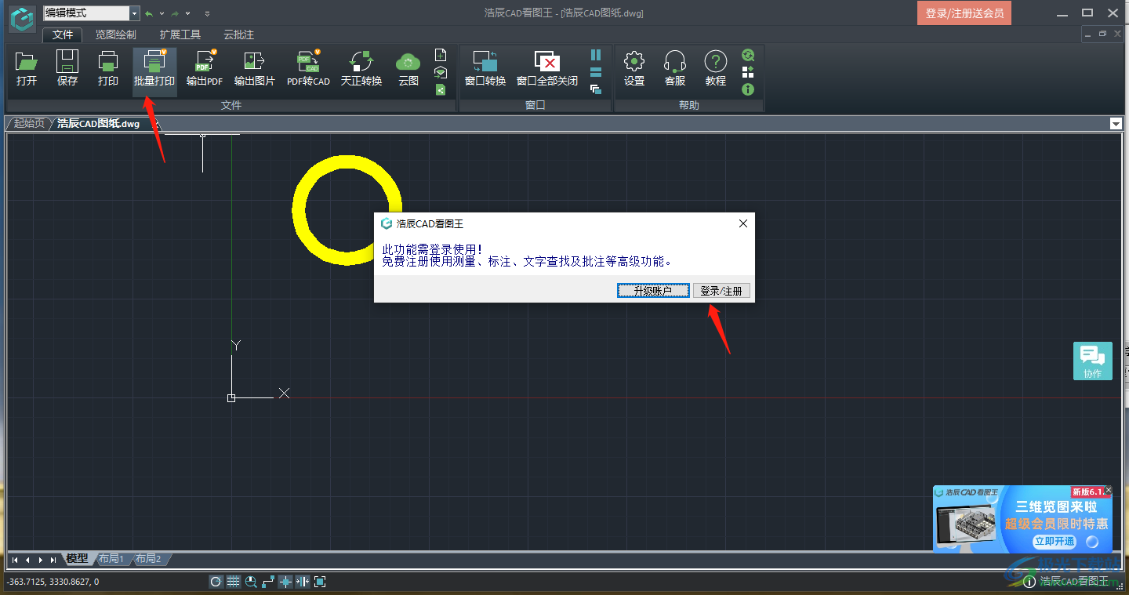1129x595 pixels.
Task: Switch to 浩辰CAD图纸.dwg document tab
Action: click(98, 124)
